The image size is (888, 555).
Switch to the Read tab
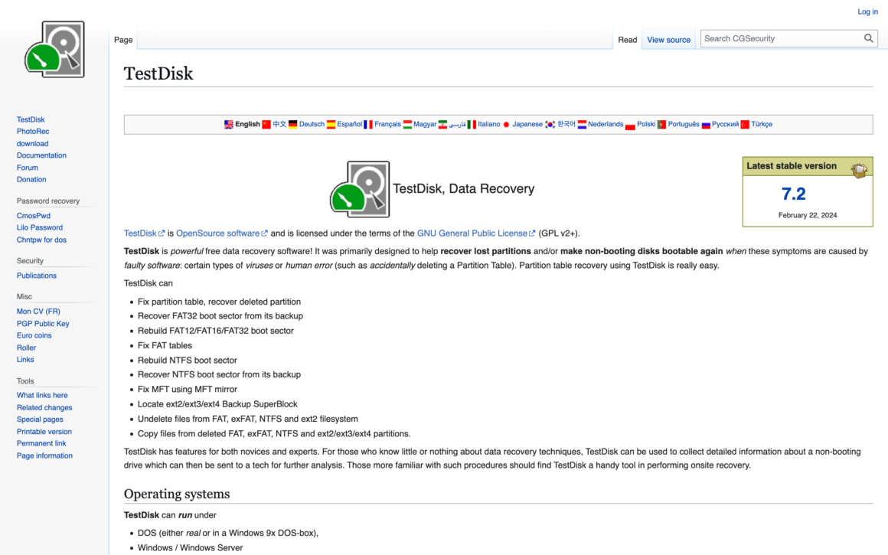[627, 40]
